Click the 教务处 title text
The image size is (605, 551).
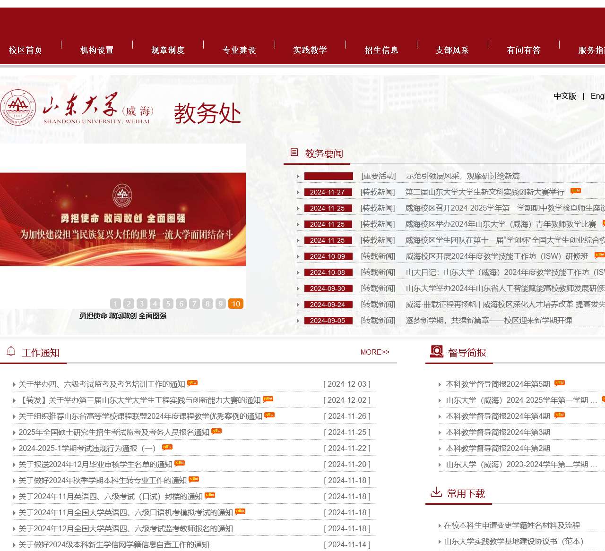coord(207,113)
